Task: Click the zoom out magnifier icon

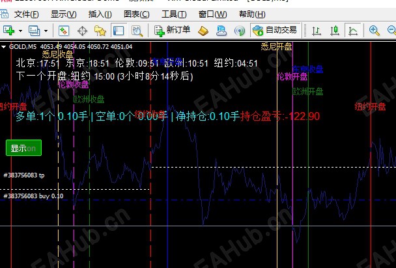Action: pyautogui.click(x=391, y=31)
